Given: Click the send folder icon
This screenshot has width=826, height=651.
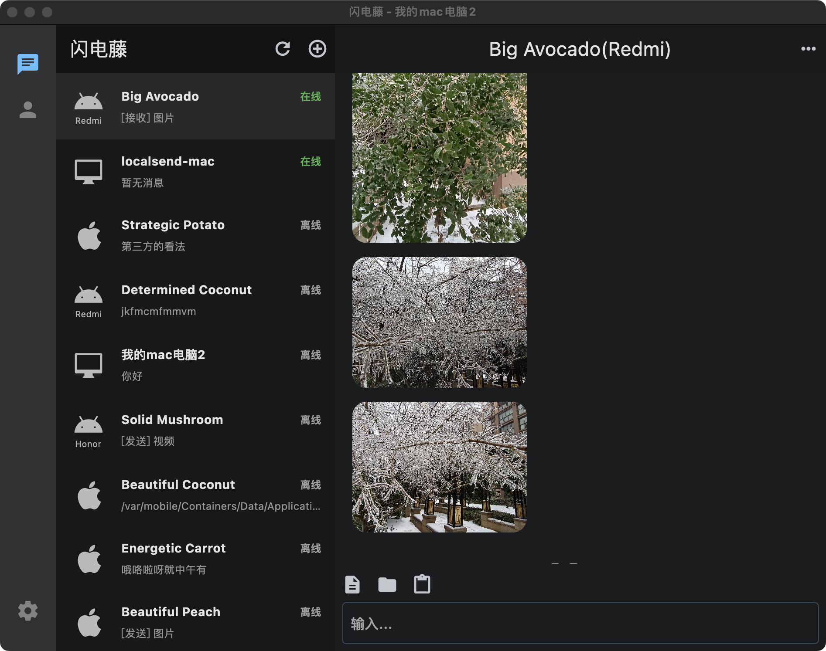Looking at the screenshot, I should (x=387, y=584).
